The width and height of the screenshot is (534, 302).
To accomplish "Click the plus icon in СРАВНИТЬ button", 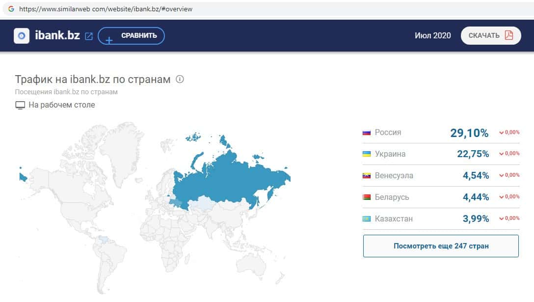I will point(109,40).
